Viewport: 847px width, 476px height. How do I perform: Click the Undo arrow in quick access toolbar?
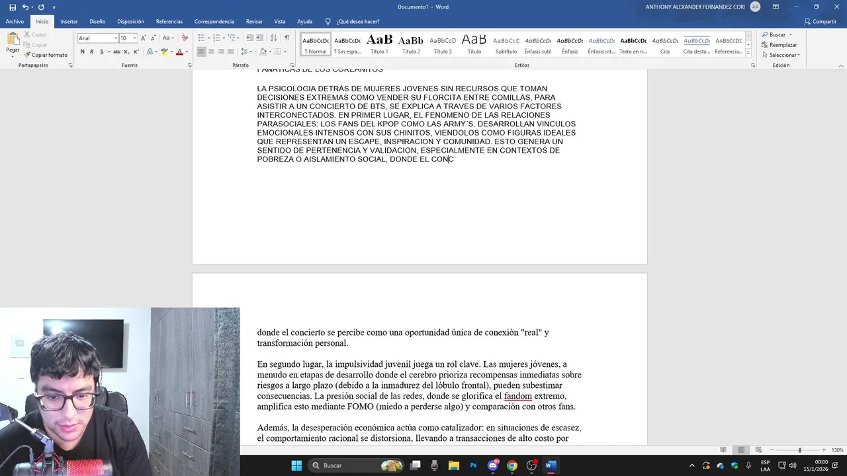click(x=25, y=7)
